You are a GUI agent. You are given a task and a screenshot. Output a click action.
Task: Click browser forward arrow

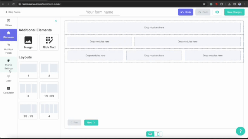(8, 4)
